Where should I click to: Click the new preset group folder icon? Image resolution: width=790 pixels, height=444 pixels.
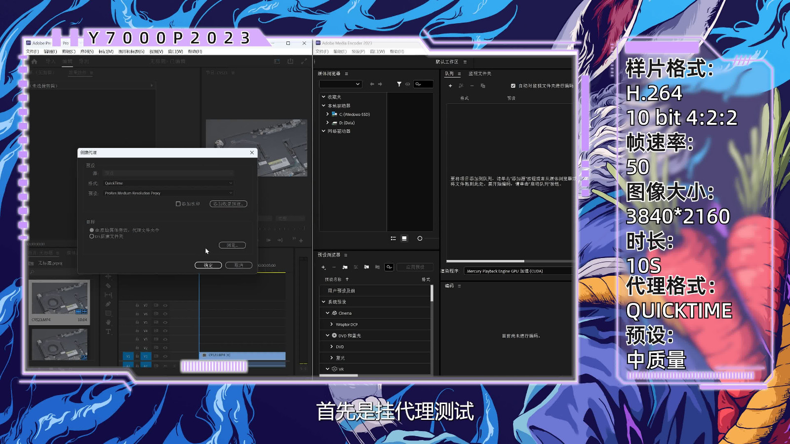345,267
